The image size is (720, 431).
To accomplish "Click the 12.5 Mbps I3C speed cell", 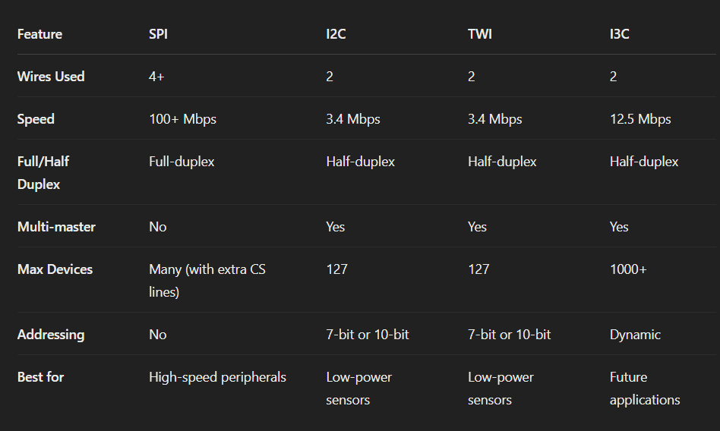I will pyautogui.click(x=640, y=119).
